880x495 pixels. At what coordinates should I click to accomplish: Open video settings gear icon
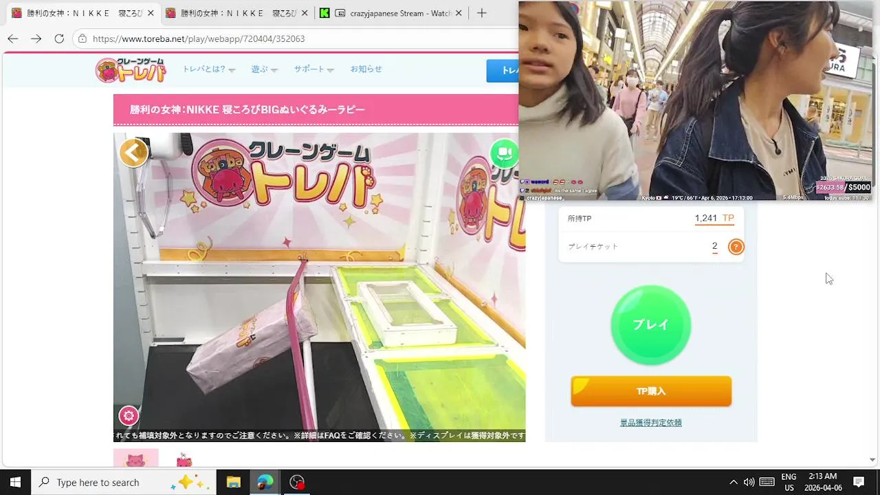[x=129, y=415]
